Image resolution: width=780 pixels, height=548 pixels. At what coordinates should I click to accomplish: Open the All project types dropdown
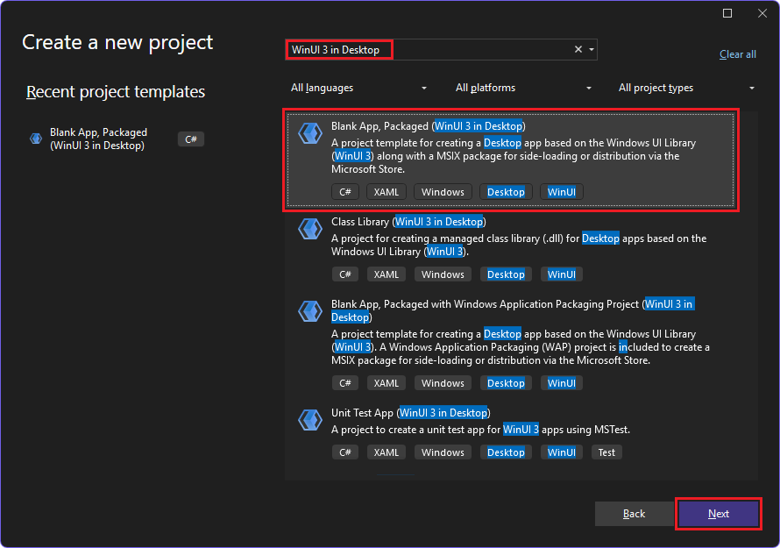click(x=686, y=88)
